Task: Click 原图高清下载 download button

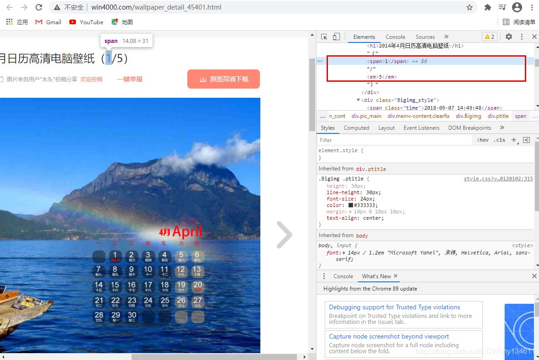Action: (223, 79)
